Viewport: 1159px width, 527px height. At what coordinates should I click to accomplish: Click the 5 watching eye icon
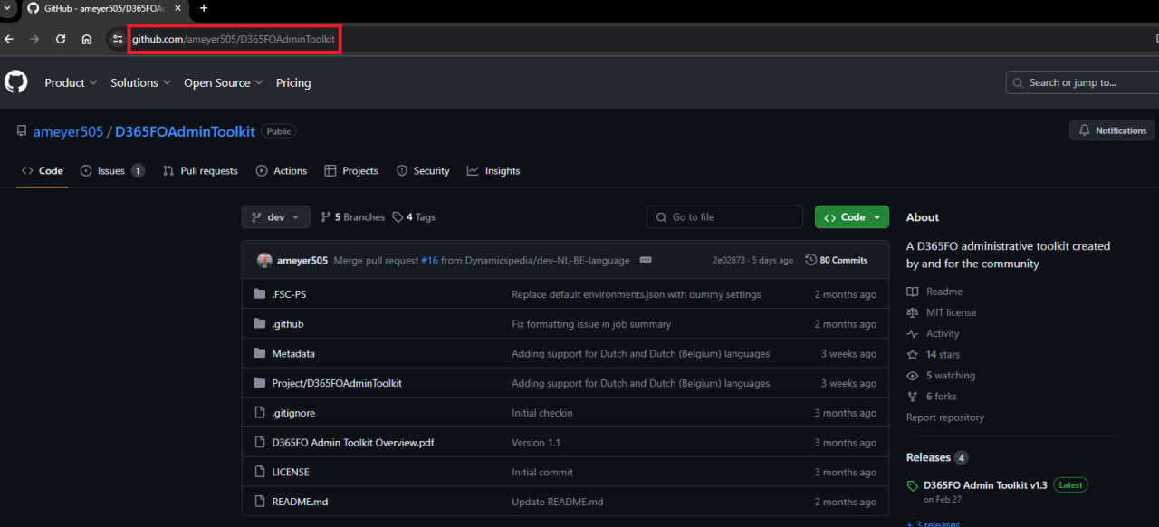tap(914, 375)
